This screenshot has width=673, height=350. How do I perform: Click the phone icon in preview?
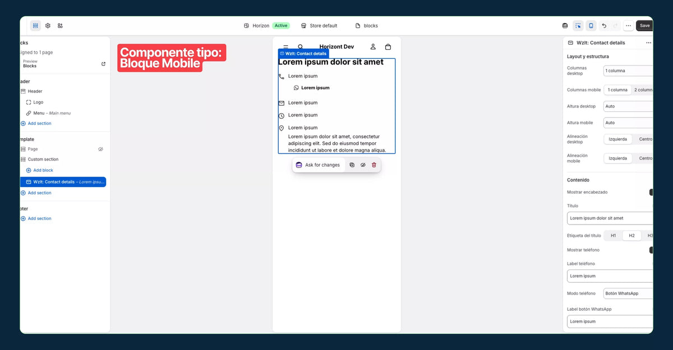(x=282, y=77)
